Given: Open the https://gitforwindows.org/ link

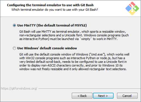Looking at the screenshot, I should [19, 88].
